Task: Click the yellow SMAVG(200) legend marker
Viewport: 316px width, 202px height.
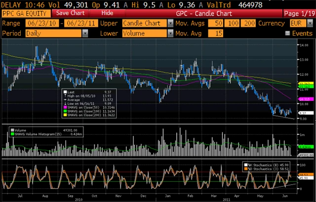Action: pyautogui.click(x=65, y=114)
